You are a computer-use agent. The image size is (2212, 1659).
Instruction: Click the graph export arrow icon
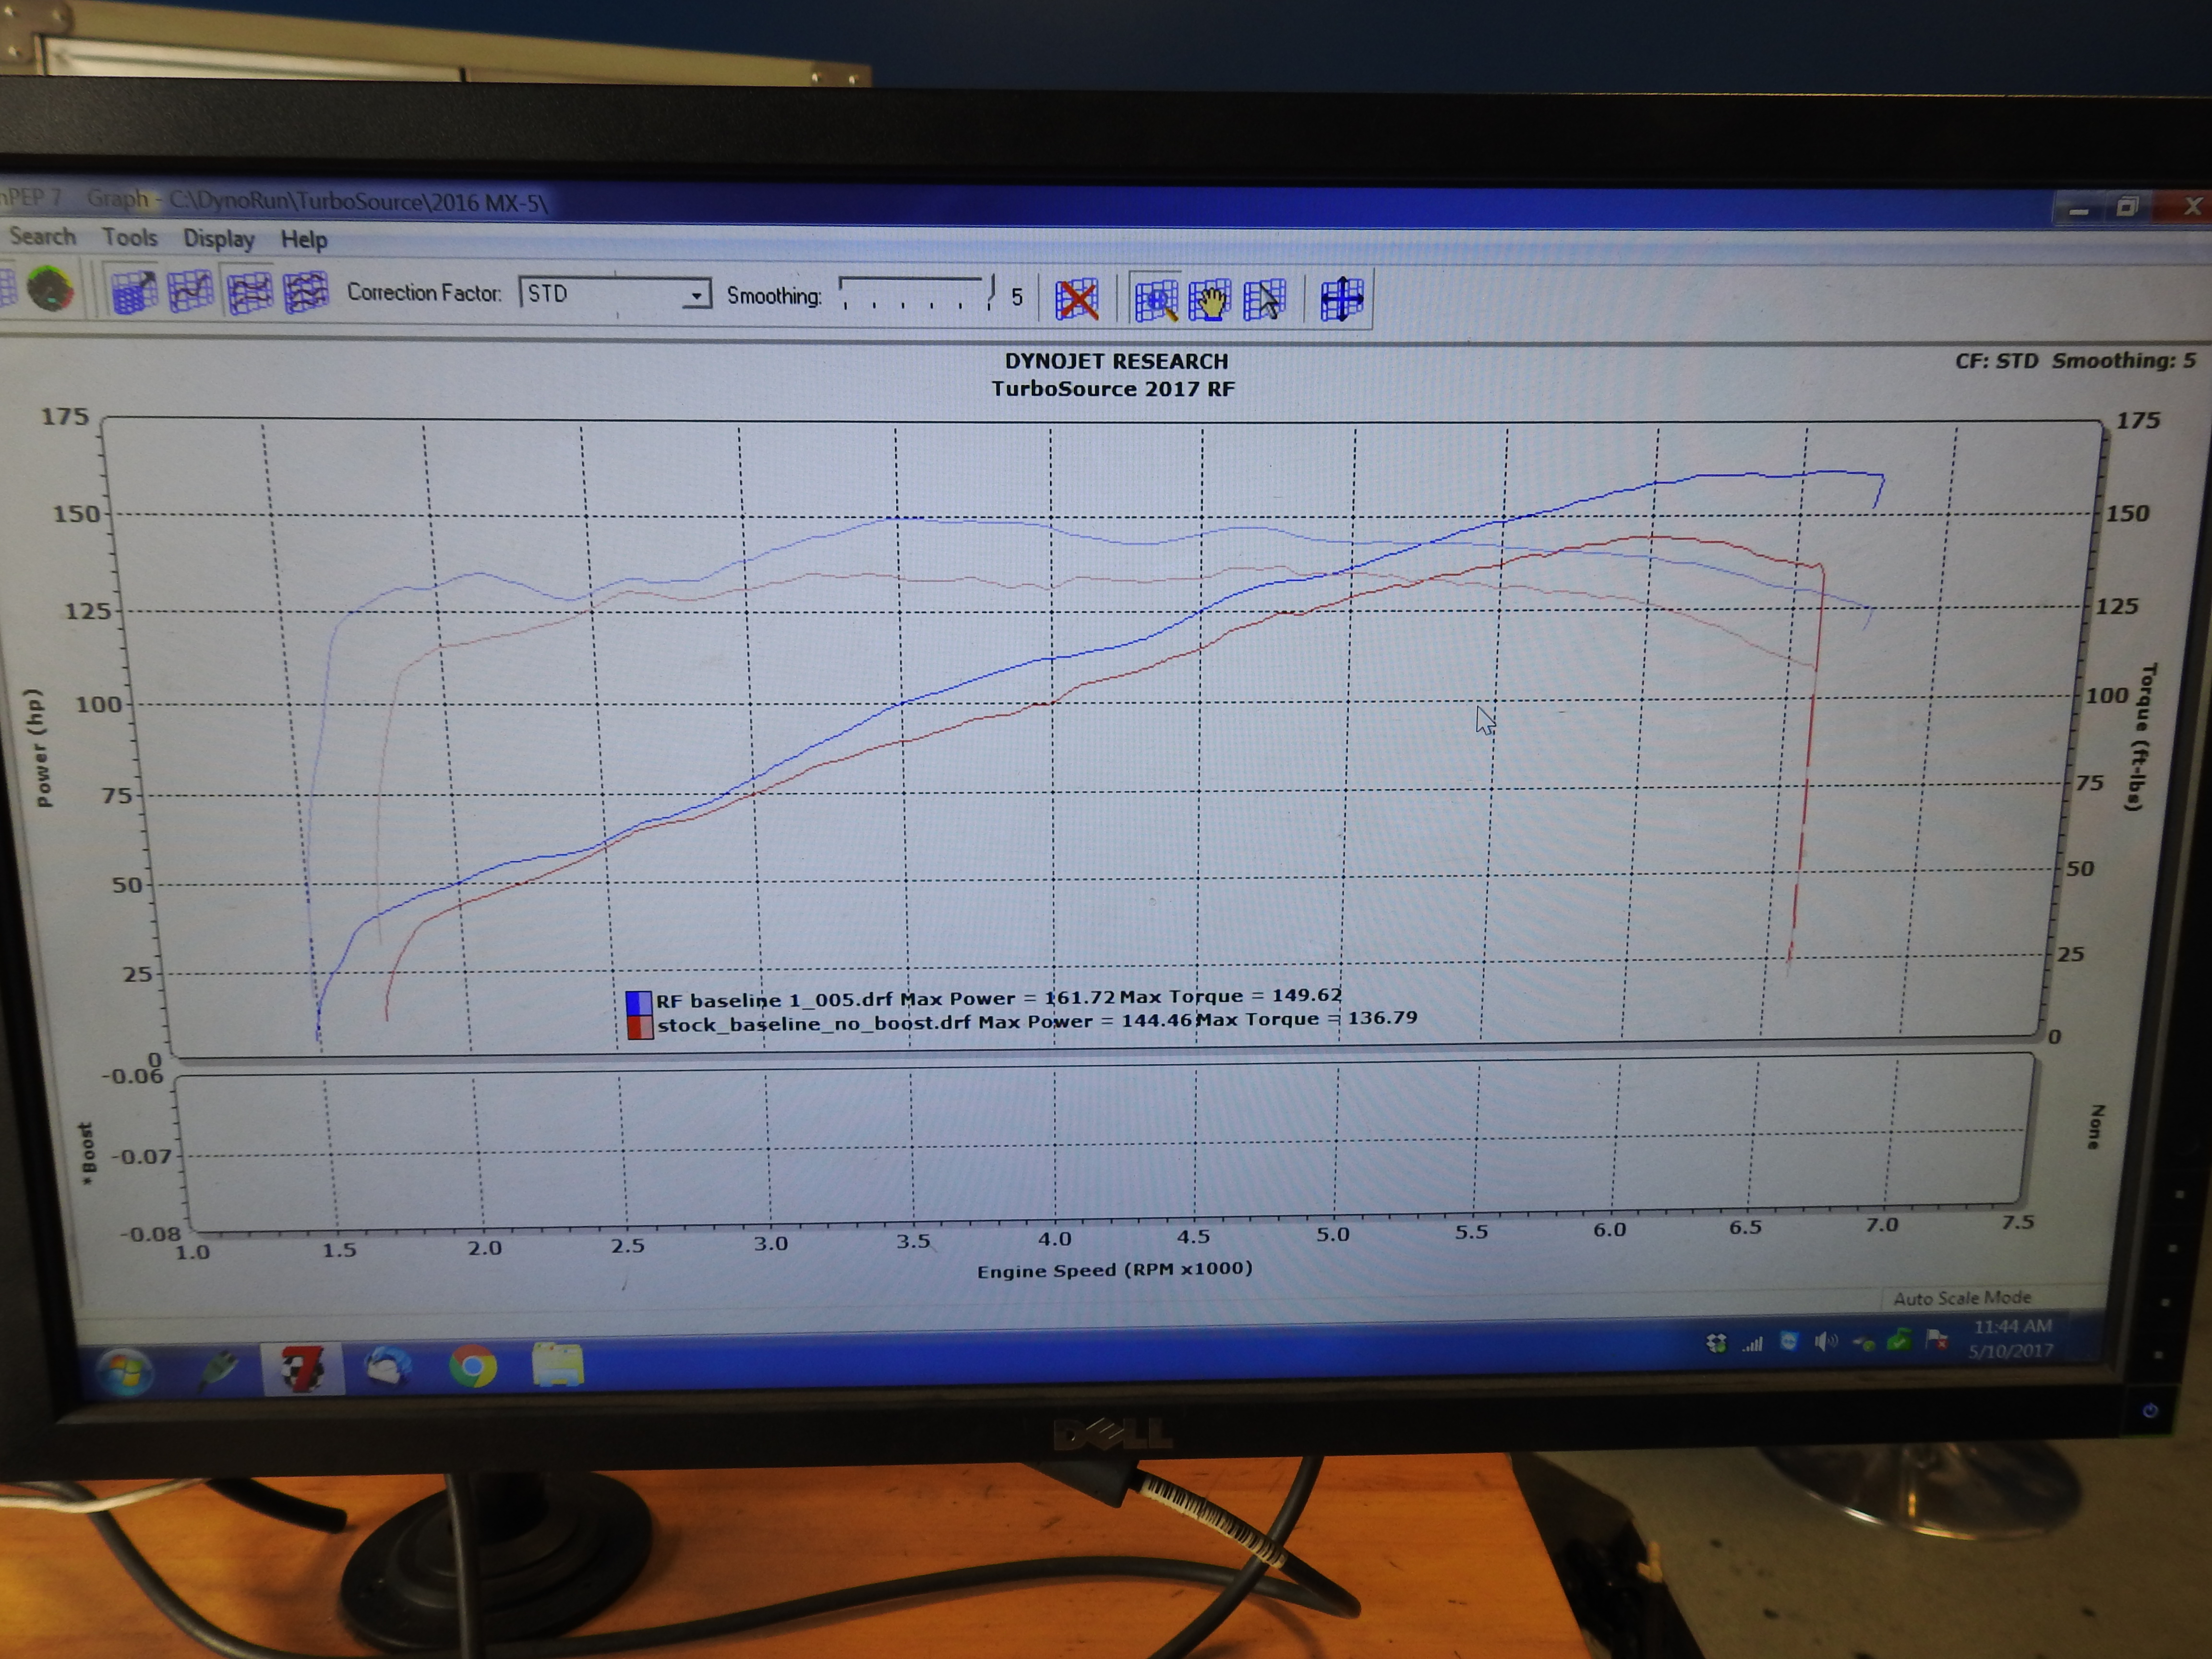click(134, 292)
